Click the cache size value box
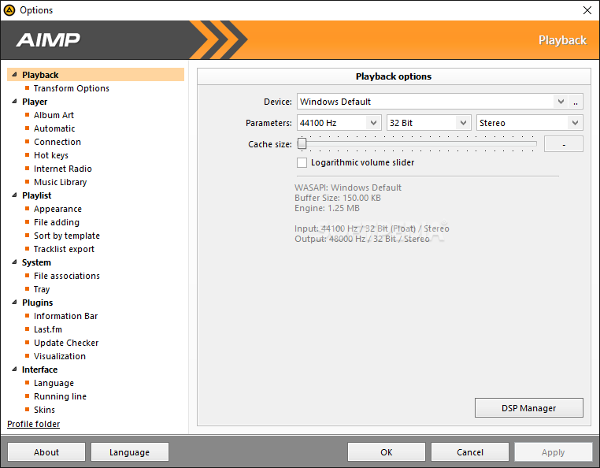Viewport: 600px width, 468px height. pyautogui.click(x=564, y=144)
